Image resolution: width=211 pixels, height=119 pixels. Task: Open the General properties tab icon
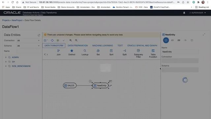[166, 40]
